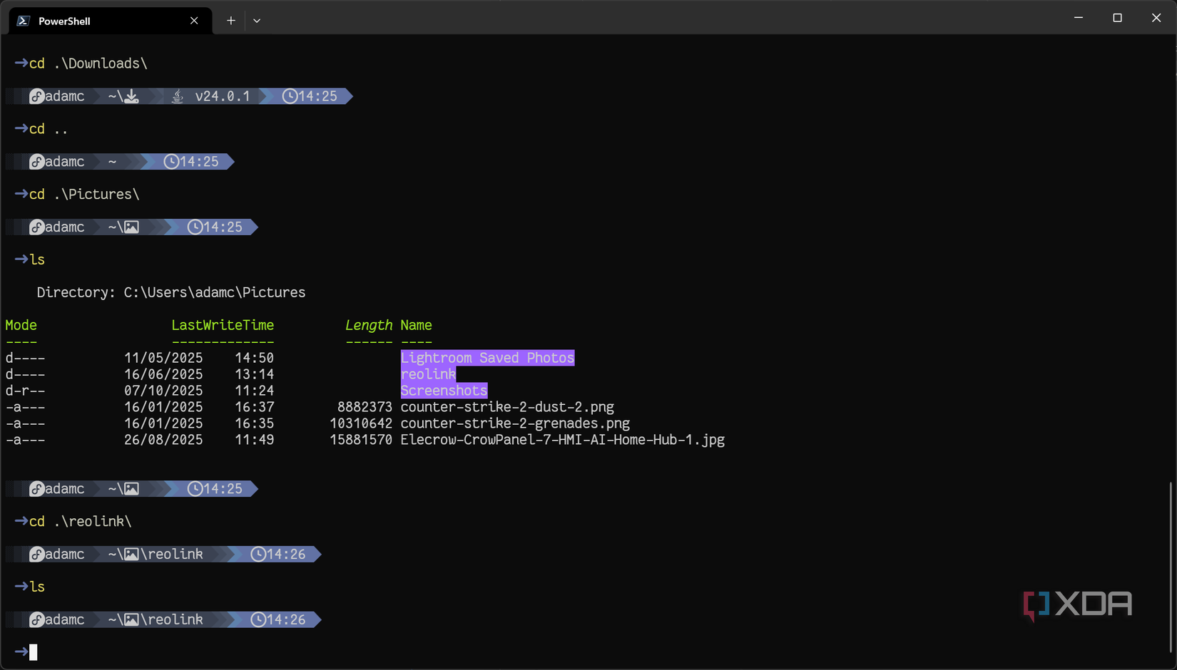Click the counter-strike-2-dust-2.png file name

(507, 407)
